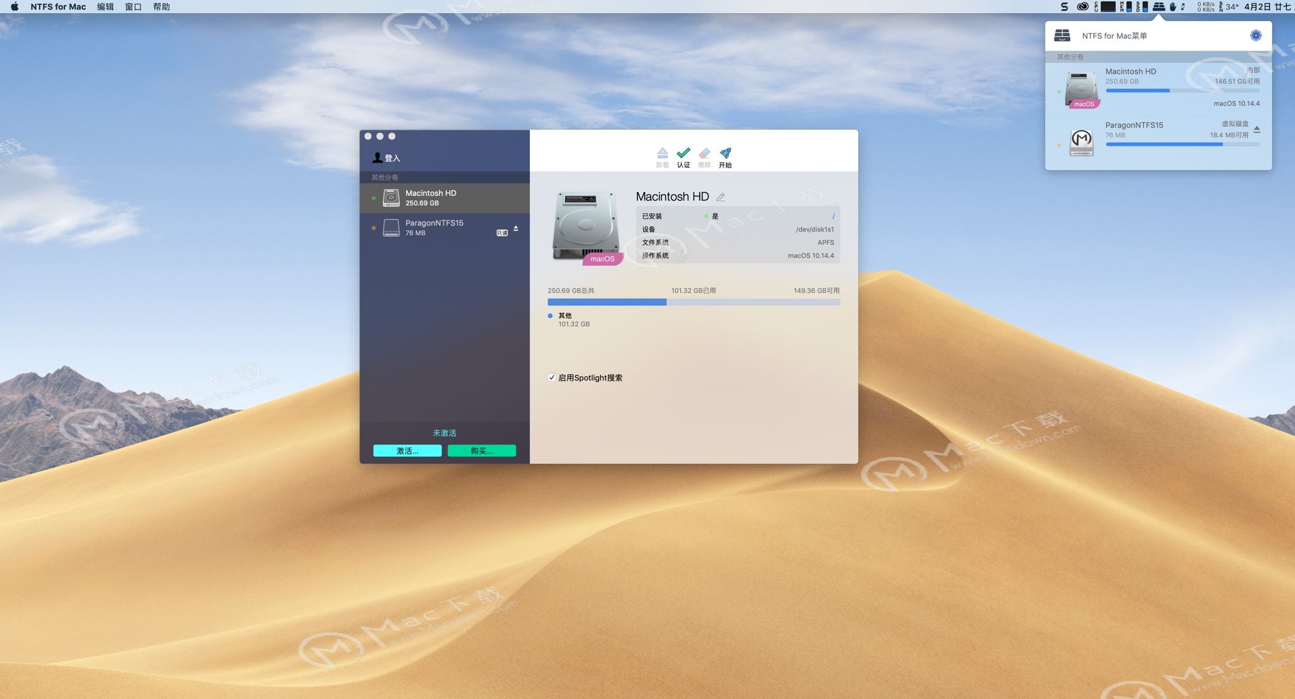The width and height of the screenshot is (1295, 699).
Task: Open the 编辑 menu
Action: pos(105,7)
